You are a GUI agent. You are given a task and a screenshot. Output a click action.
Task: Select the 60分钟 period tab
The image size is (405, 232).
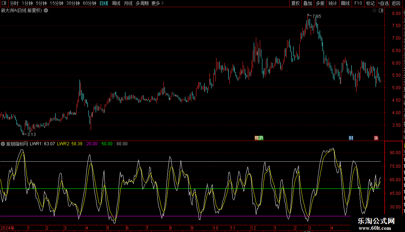coord(90,3)
